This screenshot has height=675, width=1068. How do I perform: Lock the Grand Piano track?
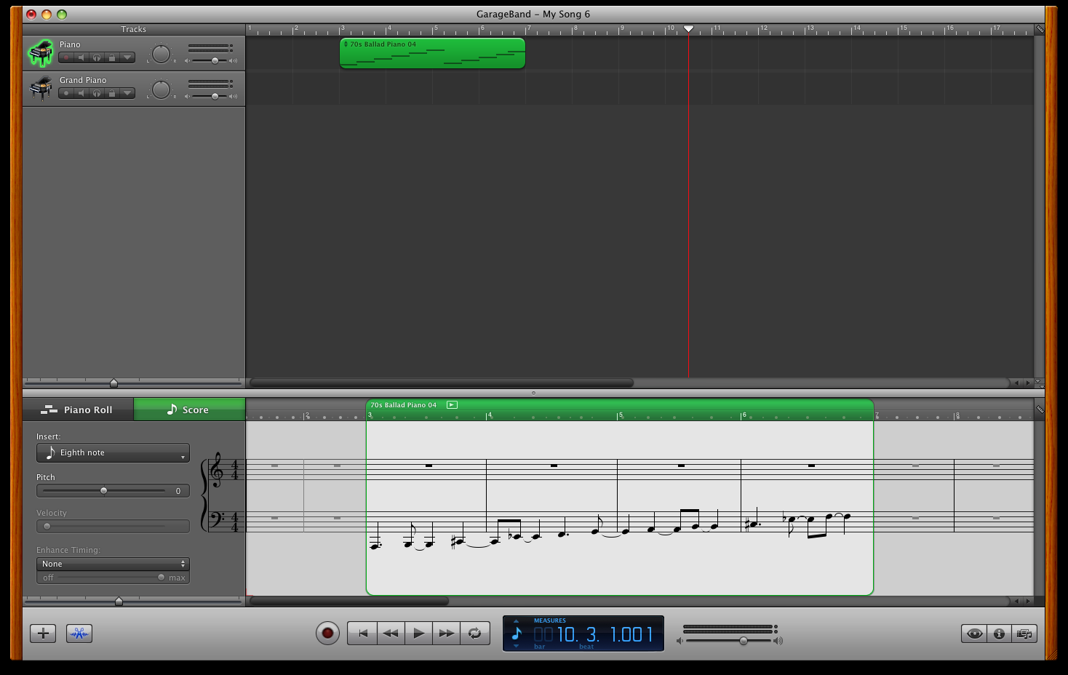112,93
